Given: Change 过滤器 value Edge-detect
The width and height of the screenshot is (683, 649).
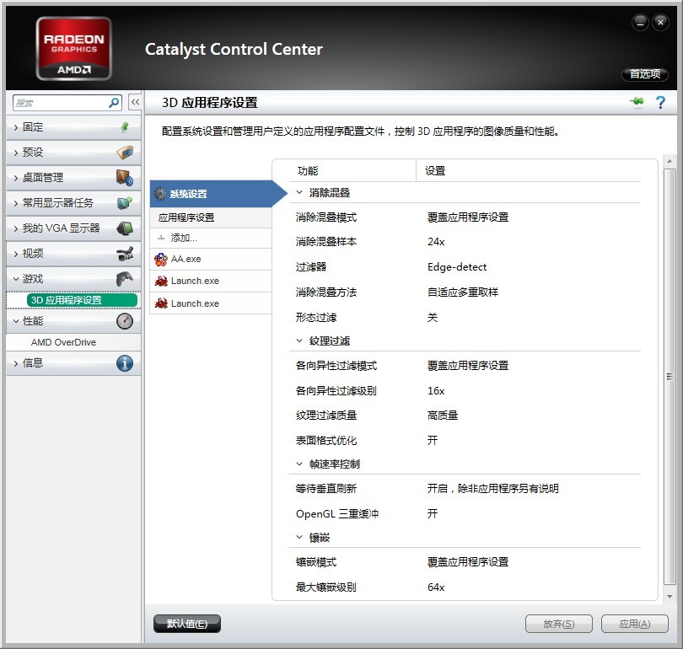Looking at the screenshot, I should click(x=457, y=267).
